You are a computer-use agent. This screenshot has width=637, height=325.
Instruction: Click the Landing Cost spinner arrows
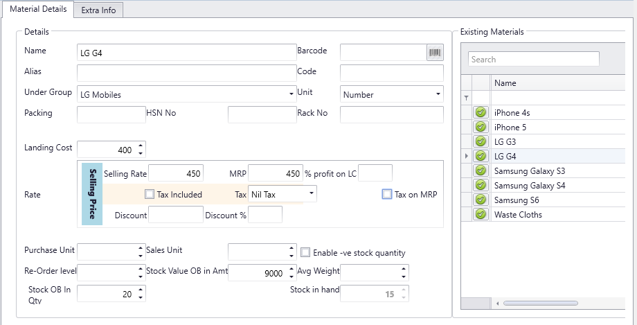coord(141,149)
